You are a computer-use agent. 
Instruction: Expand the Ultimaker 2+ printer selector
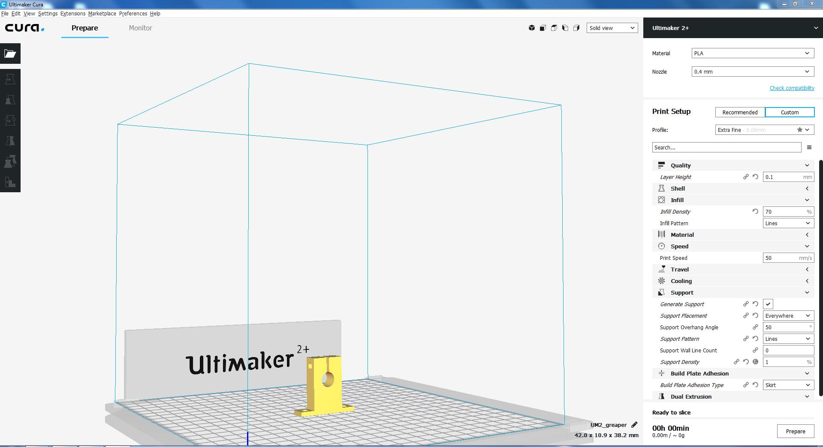coord(733,28)
